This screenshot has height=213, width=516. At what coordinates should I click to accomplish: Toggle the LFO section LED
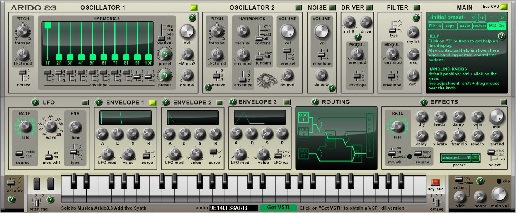(x=85, y=102)
